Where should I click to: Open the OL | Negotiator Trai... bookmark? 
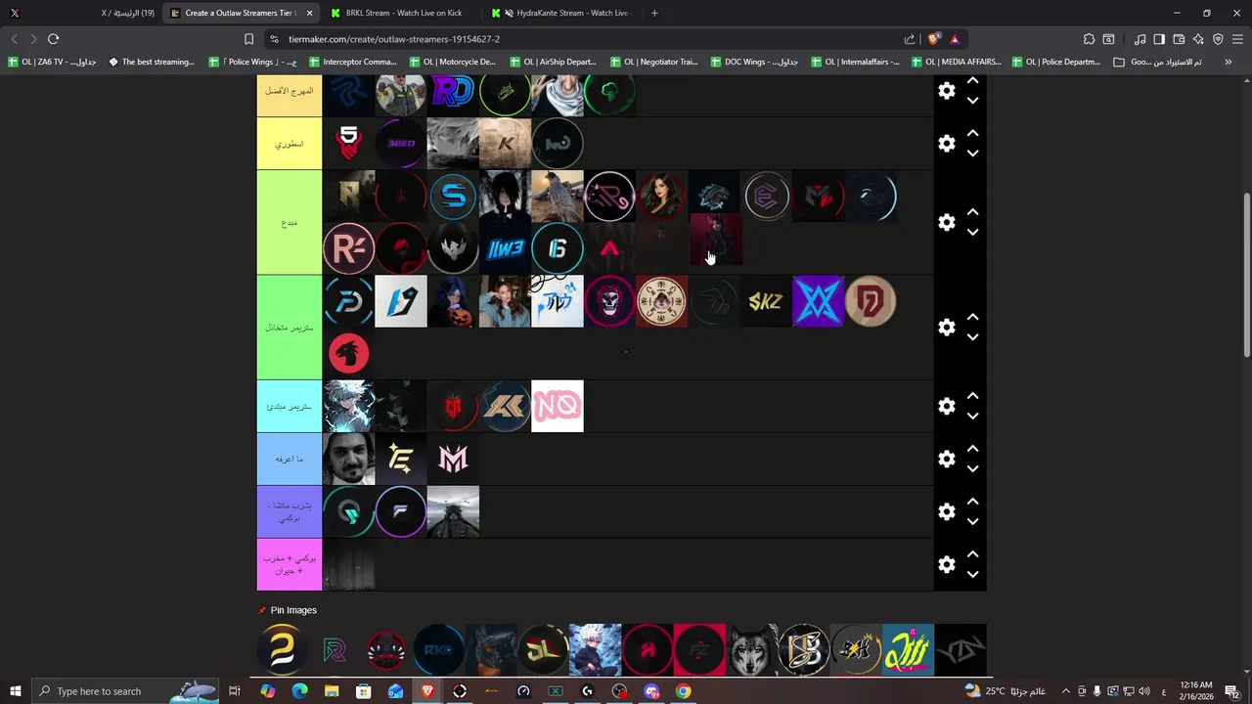pyautogui.click(x=653, y=62)
